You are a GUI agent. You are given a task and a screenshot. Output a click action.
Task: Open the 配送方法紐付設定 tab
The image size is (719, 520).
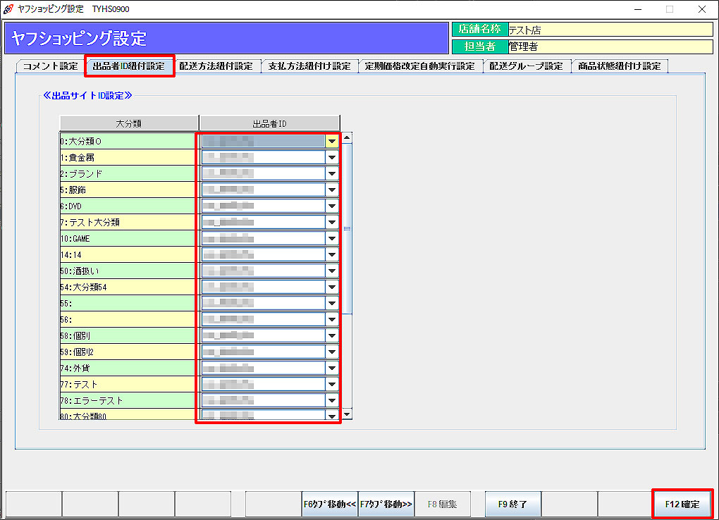coord(216,66)
